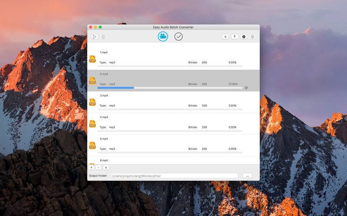Open settings via the gear icon
Screen dimensions: 347x216
point(244,37)
